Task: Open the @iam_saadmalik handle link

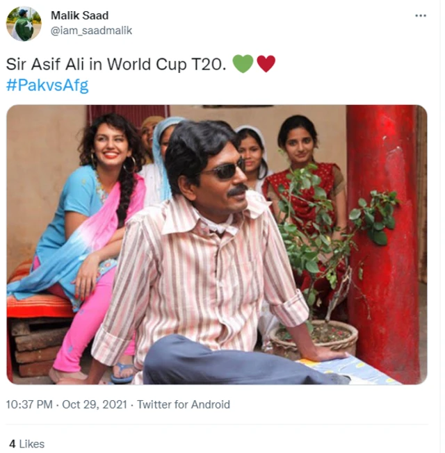Action: tap(91, 31)
